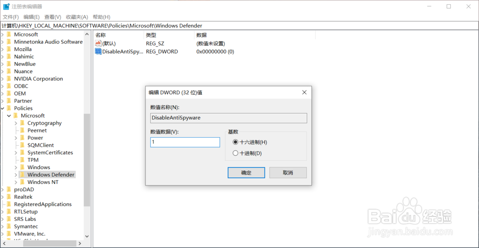479x248 pixels.
Task: Collapse the Microsoft node under Policies
Action: tap(9, 116)
